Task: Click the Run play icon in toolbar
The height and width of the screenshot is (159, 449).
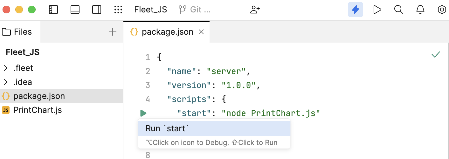Action: [377, 10]
